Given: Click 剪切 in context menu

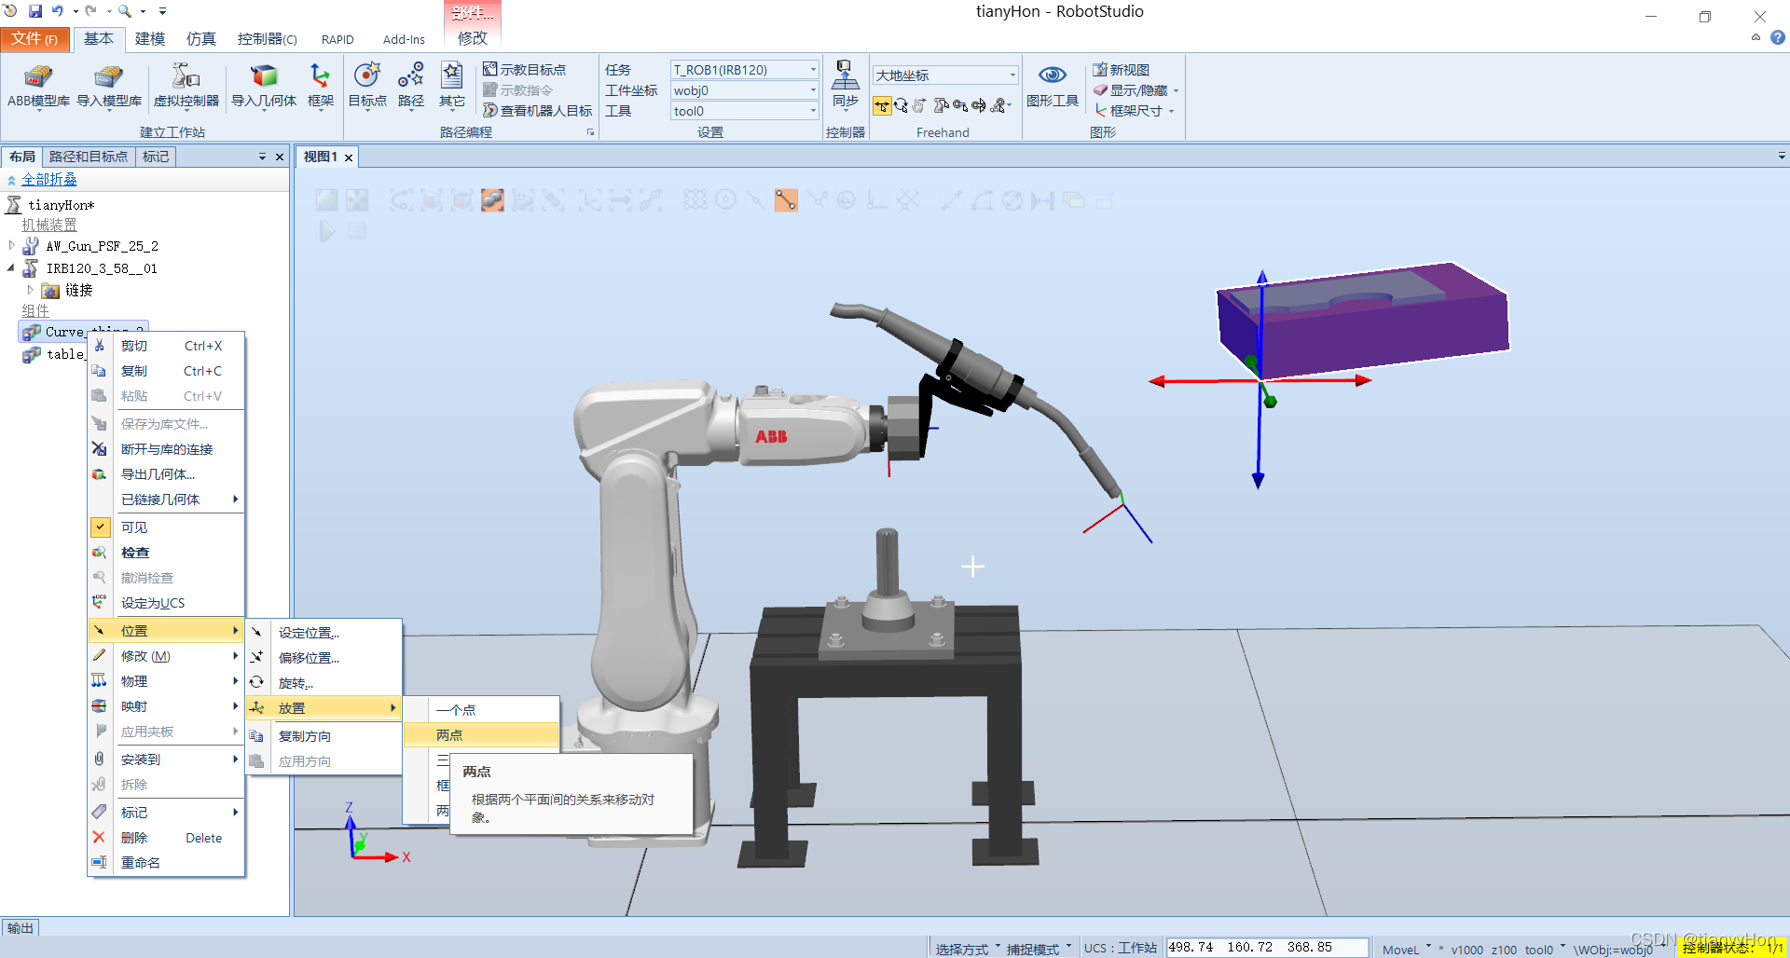Looking at the screenshot, I should coord(166,346).
